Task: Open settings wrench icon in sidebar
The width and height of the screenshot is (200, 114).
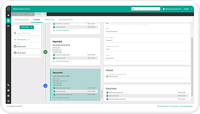Action: (x=8, y=85)
